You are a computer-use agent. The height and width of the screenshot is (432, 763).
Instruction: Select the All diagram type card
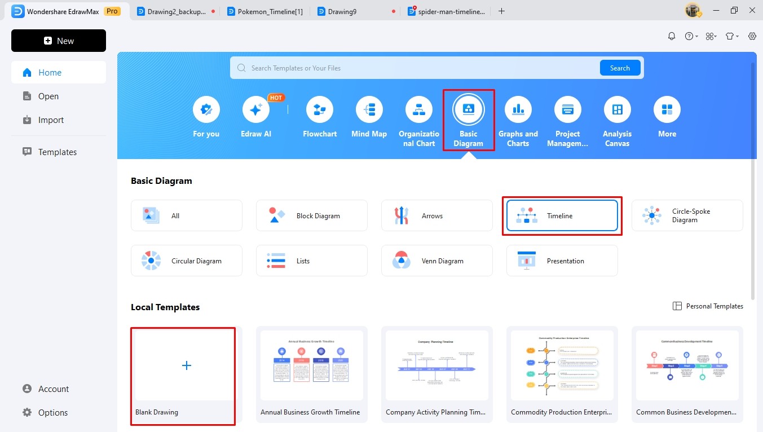click(x=187, y=215)
